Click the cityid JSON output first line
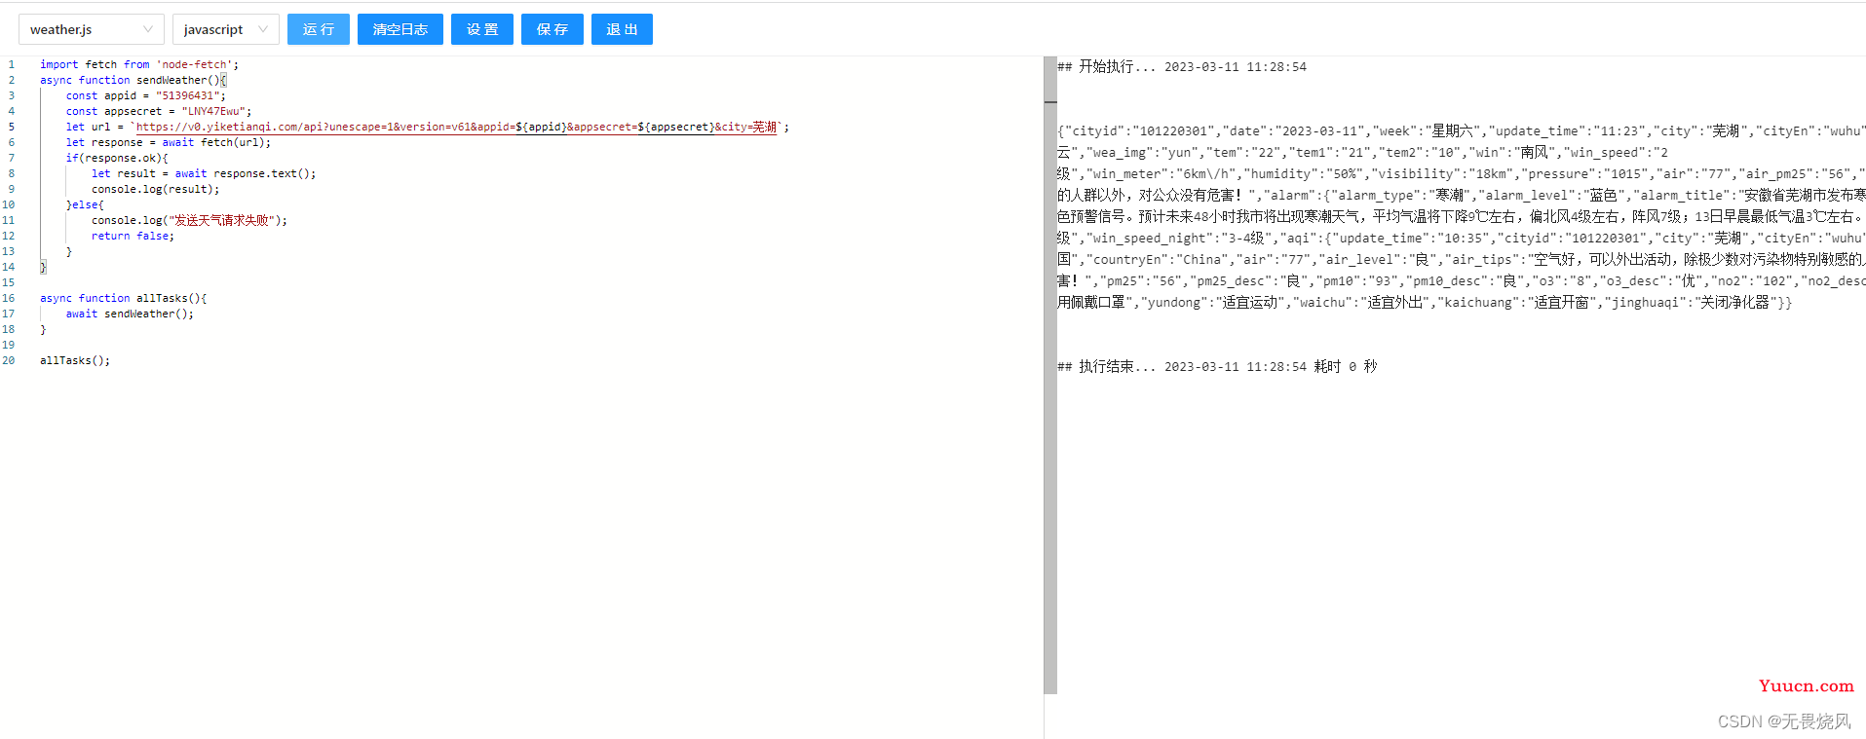 click(1462, 130)
